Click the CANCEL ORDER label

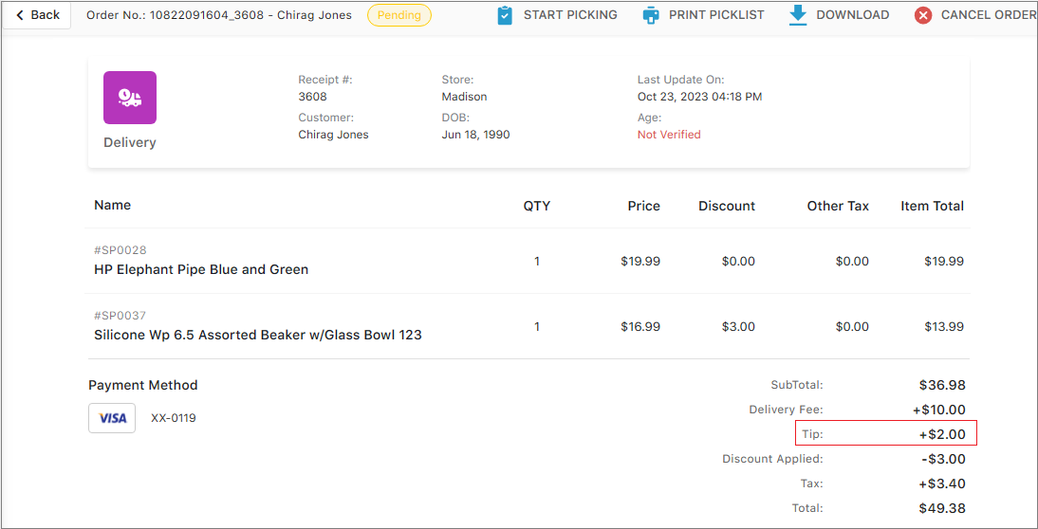coord(988,15)
